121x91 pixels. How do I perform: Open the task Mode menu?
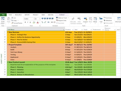tap(95, 20)
